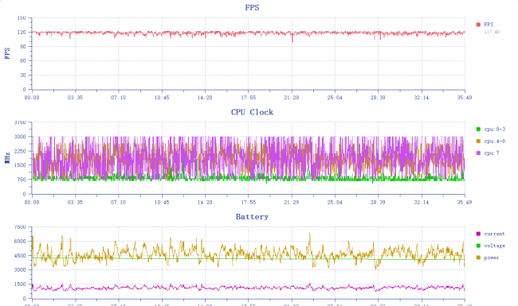Click the 10:45 time label under FPS chart
This screenshot has width=518, height=306.
point(162,98)
